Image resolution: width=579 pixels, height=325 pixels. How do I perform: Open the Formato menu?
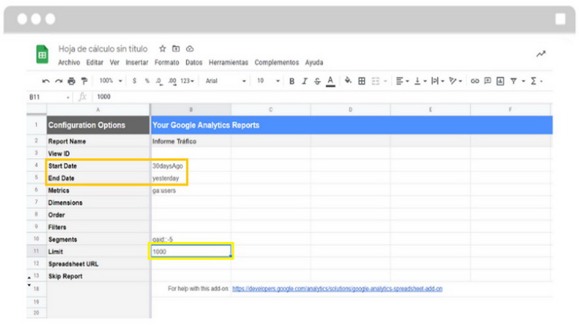[x=167, y=62]
